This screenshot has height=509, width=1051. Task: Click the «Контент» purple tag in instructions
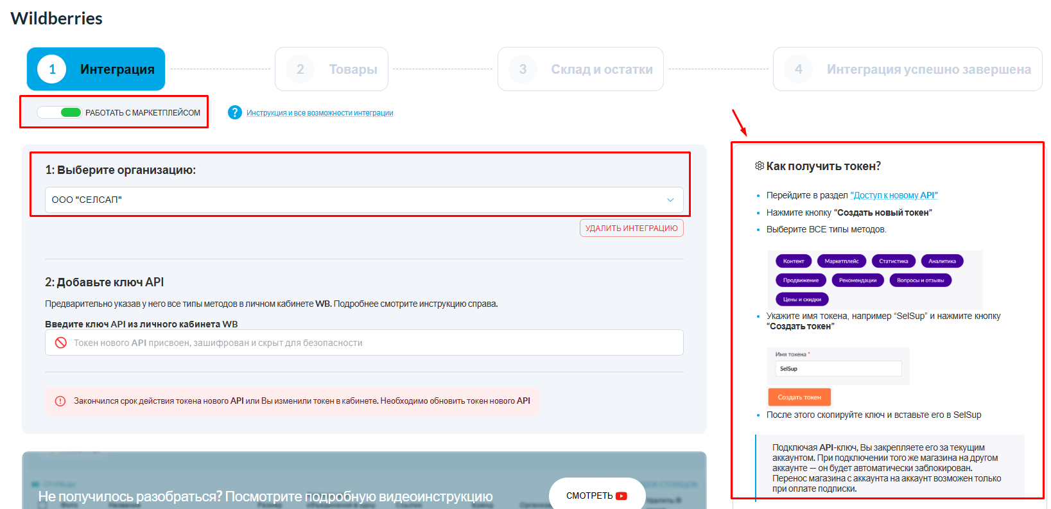coord(794,261)
